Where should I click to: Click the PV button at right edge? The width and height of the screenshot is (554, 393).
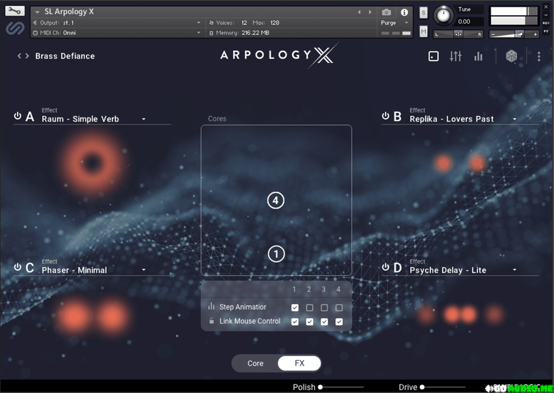point(546,31)
